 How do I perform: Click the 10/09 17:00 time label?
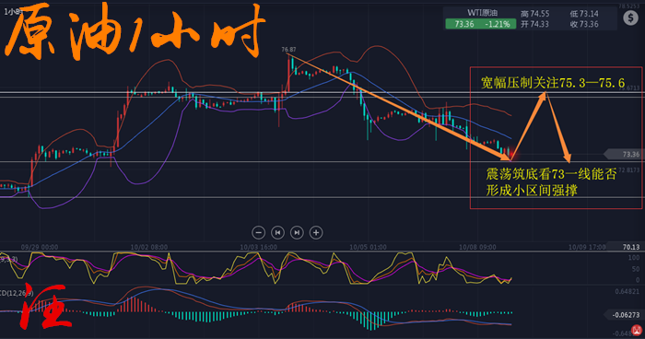(x=587, y=247)
